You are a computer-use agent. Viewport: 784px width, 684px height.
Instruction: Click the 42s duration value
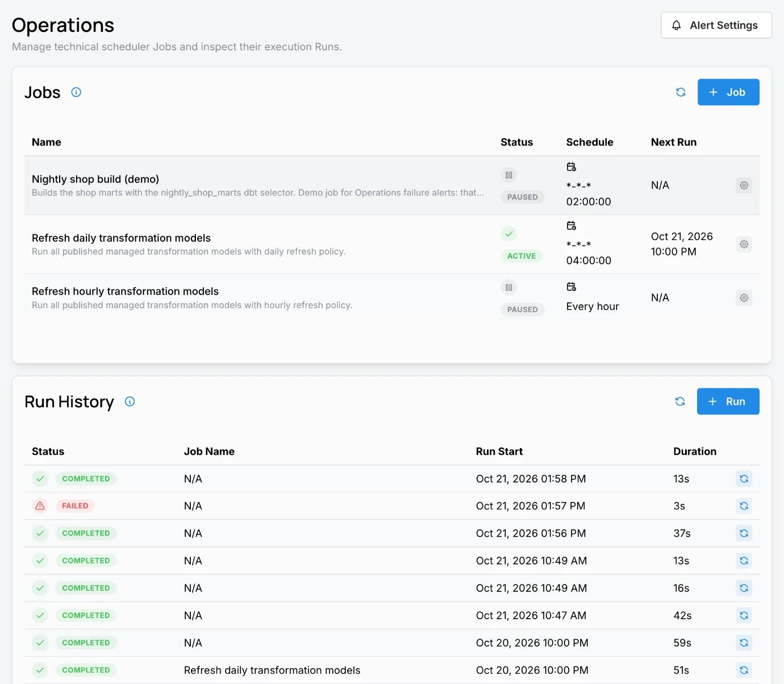[x=682, y=615]
